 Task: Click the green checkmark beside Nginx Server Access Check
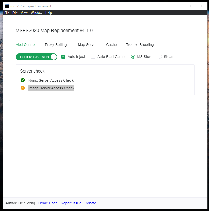tap(23, 80)
